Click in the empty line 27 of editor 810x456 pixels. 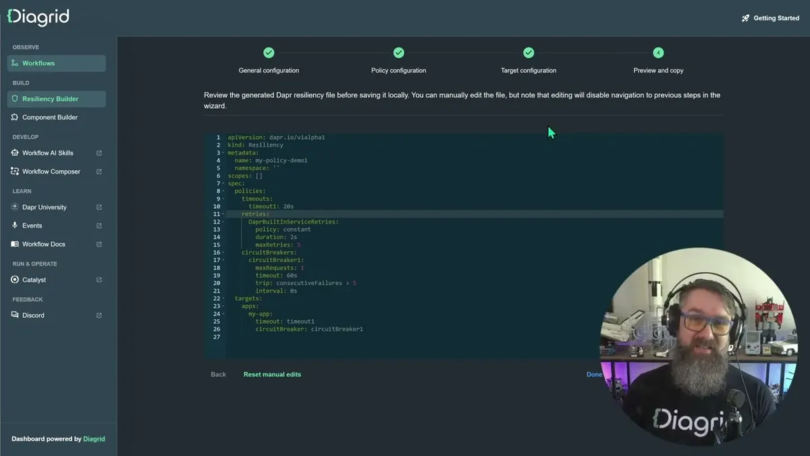(x=474, y=337)
